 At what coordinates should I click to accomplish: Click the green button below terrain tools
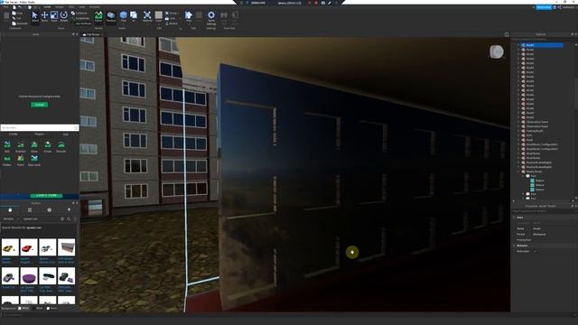pos(46,195)
